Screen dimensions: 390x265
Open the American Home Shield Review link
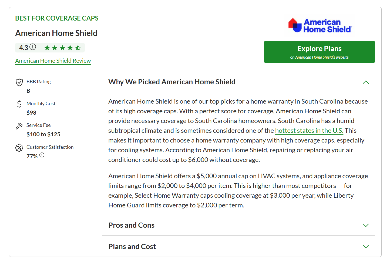click(x=53, y=61)
